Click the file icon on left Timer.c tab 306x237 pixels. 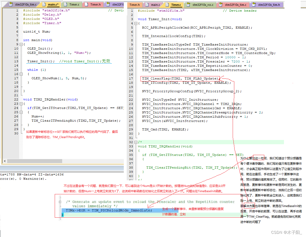[66, 4]
